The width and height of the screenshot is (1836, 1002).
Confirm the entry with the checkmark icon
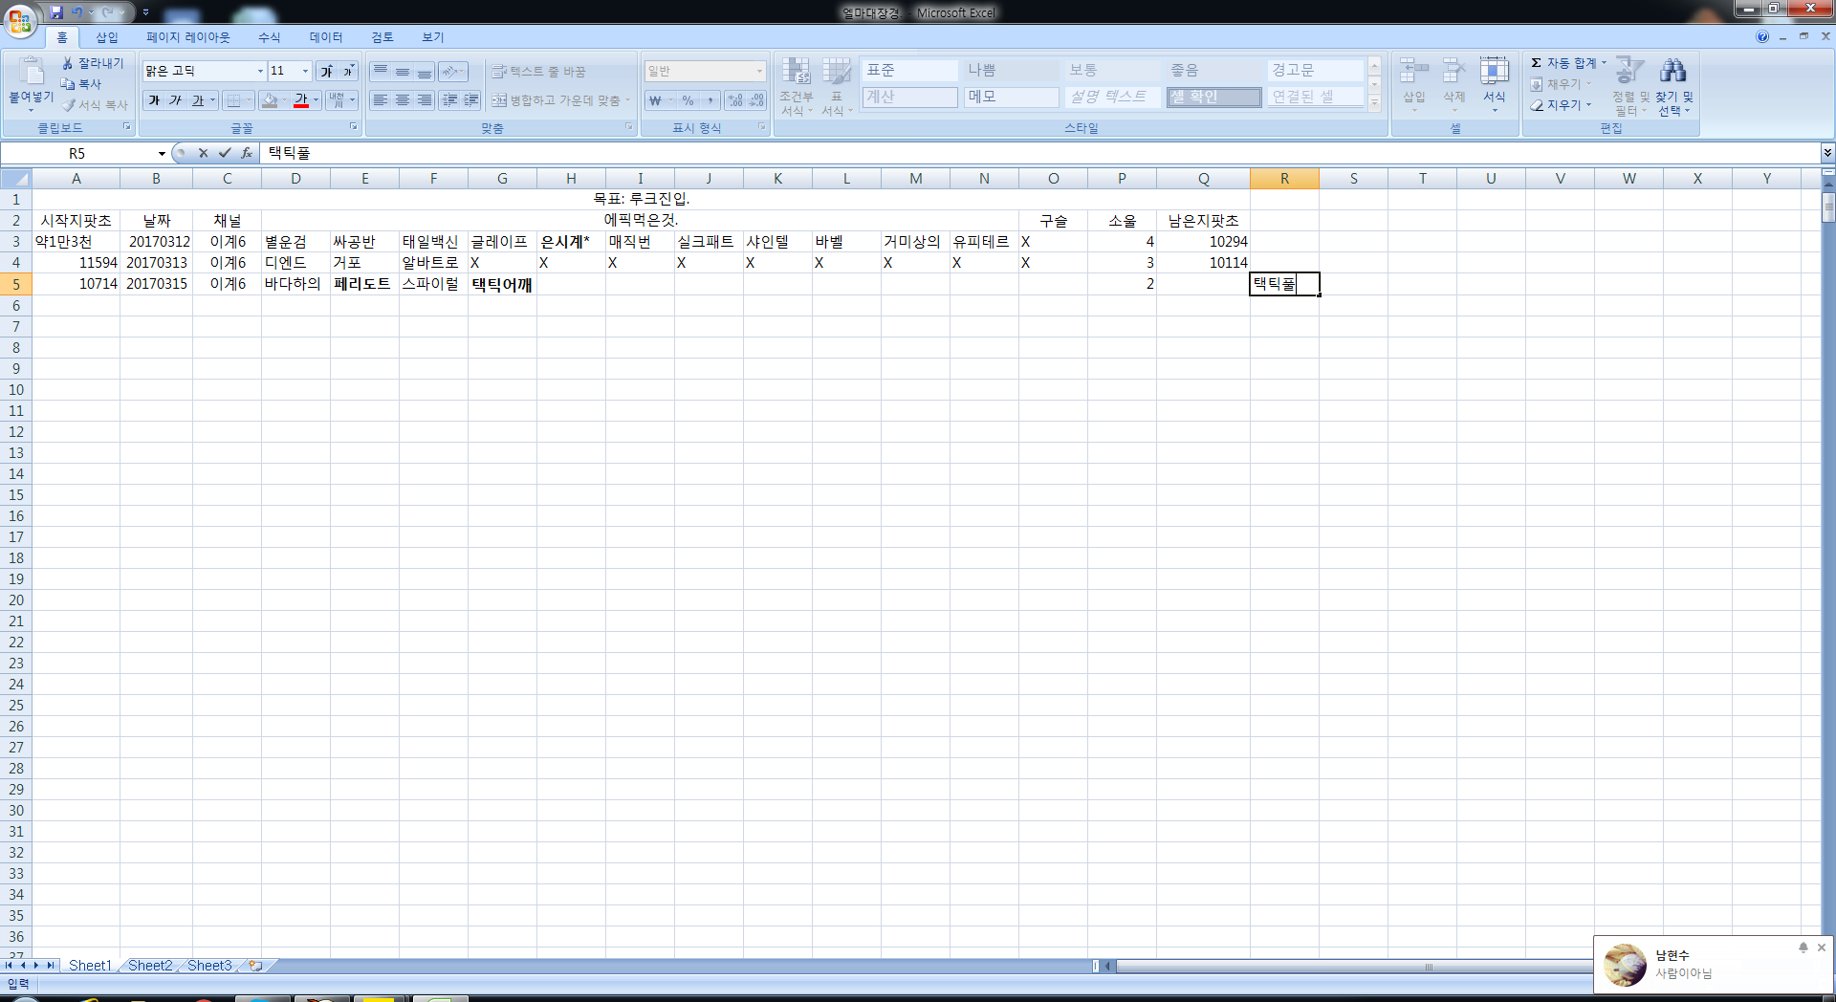(x=225, y=153)
